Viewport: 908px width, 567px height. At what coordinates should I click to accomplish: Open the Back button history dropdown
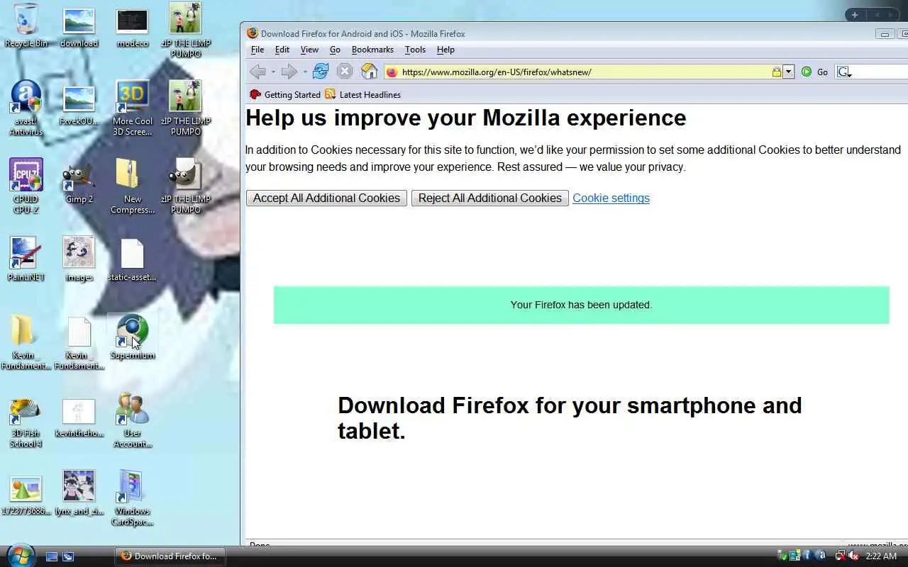(x=273, y=72)
